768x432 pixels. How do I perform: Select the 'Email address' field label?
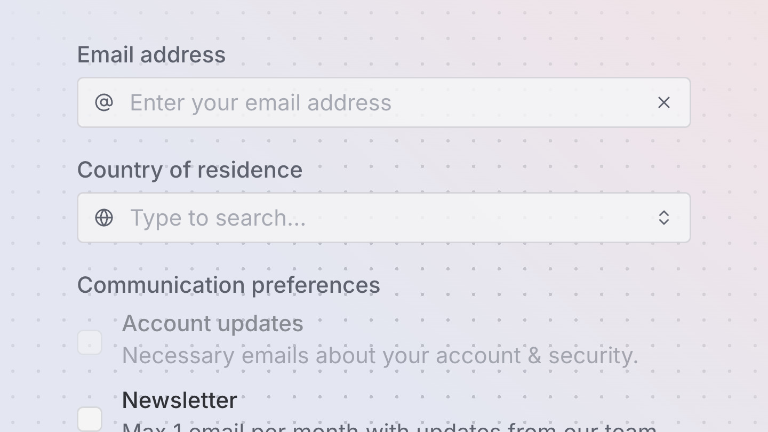coord(151,54)
